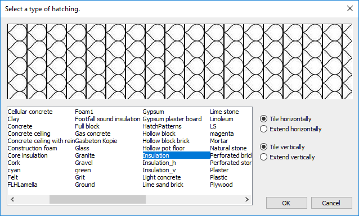Select Lime sand brick hatching
This screenshot has width=359, height=216.
(163, 185)
